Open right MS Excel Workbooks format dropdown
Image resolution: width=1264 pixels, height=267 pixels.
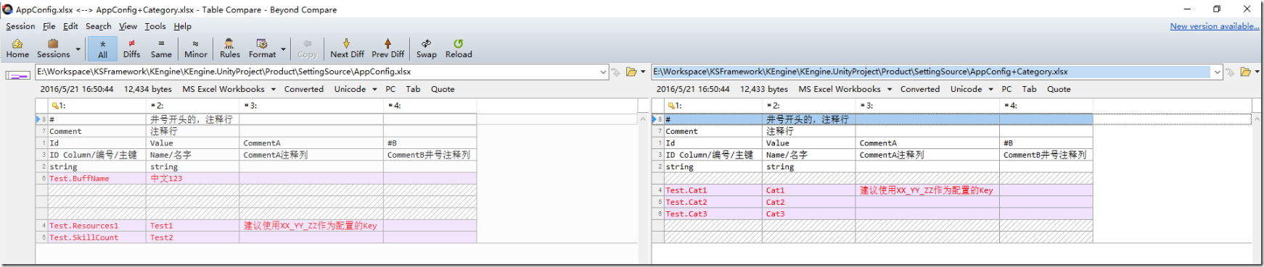845,89
